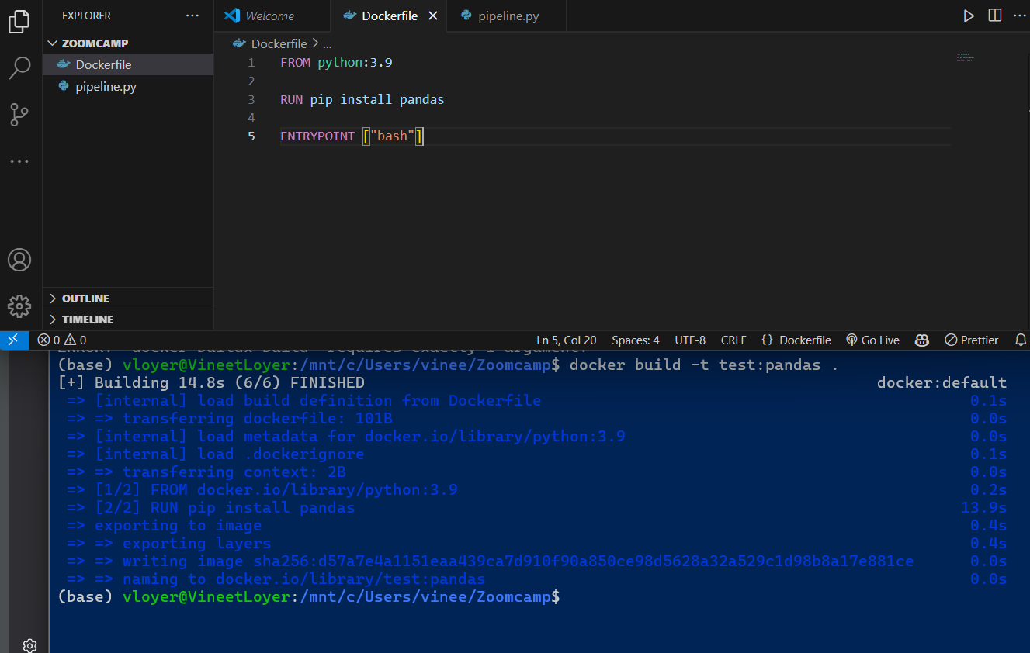Open the notifications bell in status bar

click(1018, 340)
